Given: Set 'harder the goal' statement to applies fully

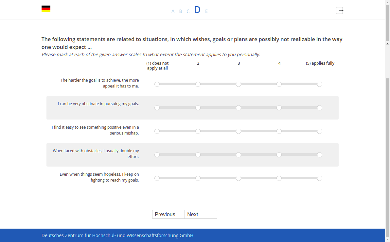Looking at the screenshot, I should click(x=320, y=84).
